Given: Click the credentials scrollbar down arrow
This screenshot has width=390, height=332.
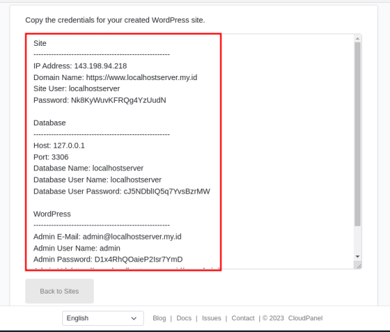Looking at the screenshot, I should tap(357, 257).
